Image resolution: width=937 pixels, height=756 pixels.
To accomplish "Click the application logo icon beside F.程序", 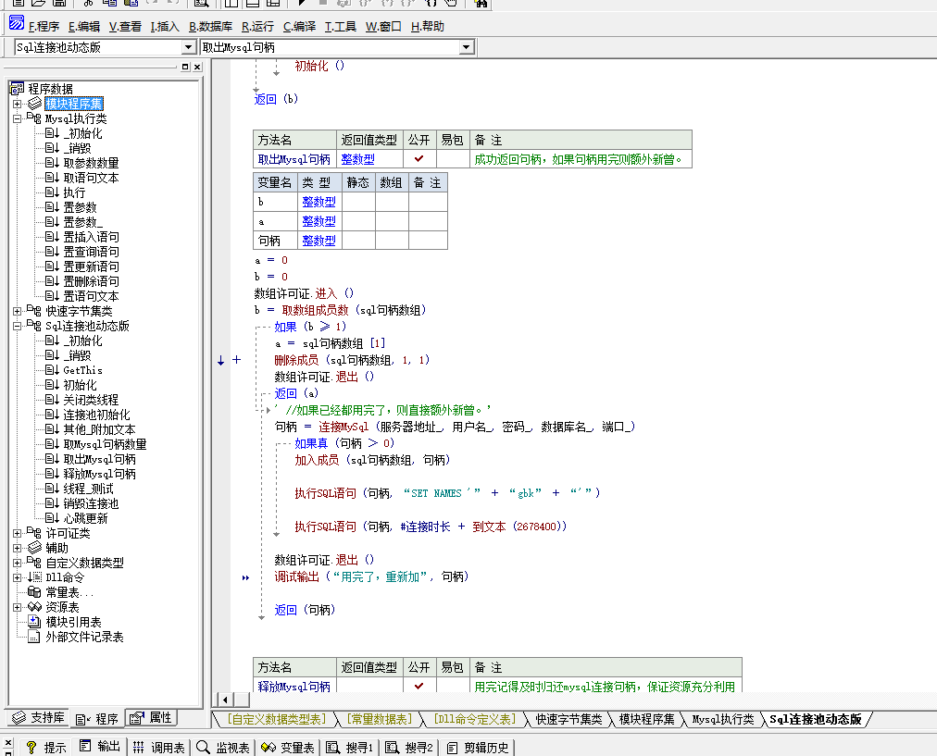I will click(17, 23).
